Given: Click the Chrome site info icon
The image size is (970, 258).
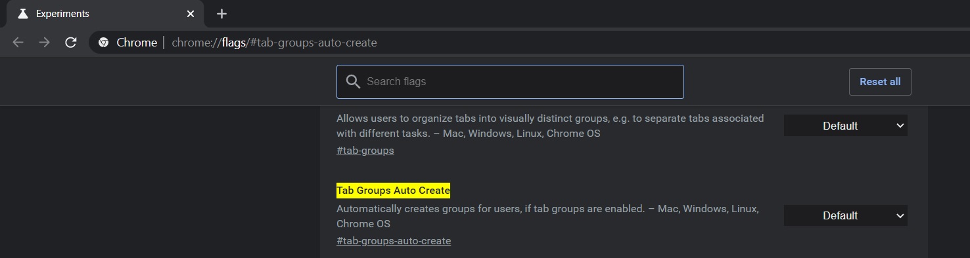Looking at the screenshot, I should tap(103, 43).
